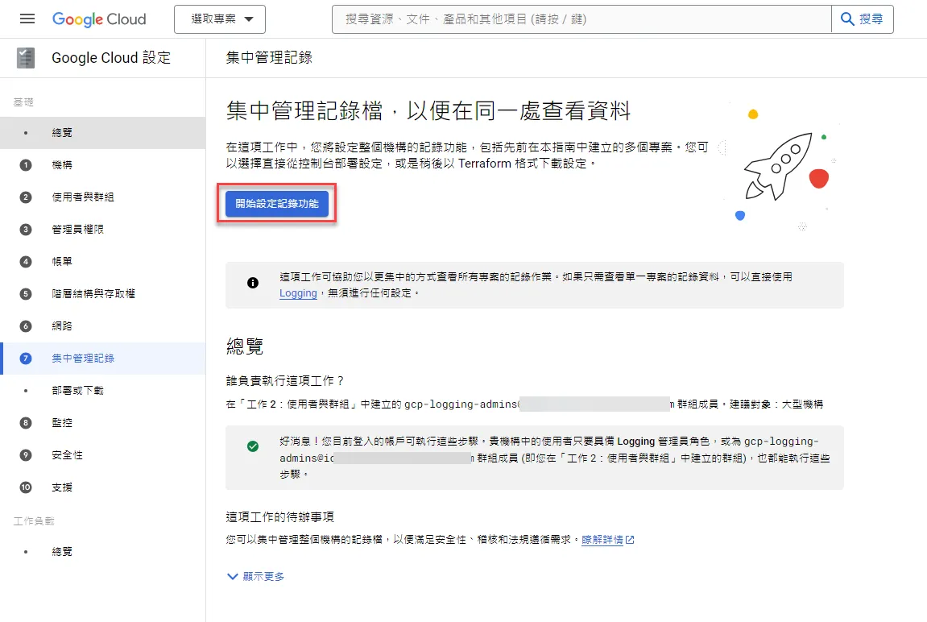Click the Google Cloud logo
This screenshot has width=927, height=622.
[99, 19]
